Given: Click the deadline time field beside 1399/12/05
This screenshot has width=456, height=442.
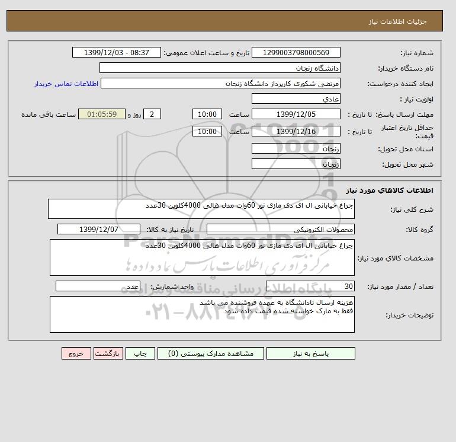Looking at the screenshot, I should click(x=207, y=115).
